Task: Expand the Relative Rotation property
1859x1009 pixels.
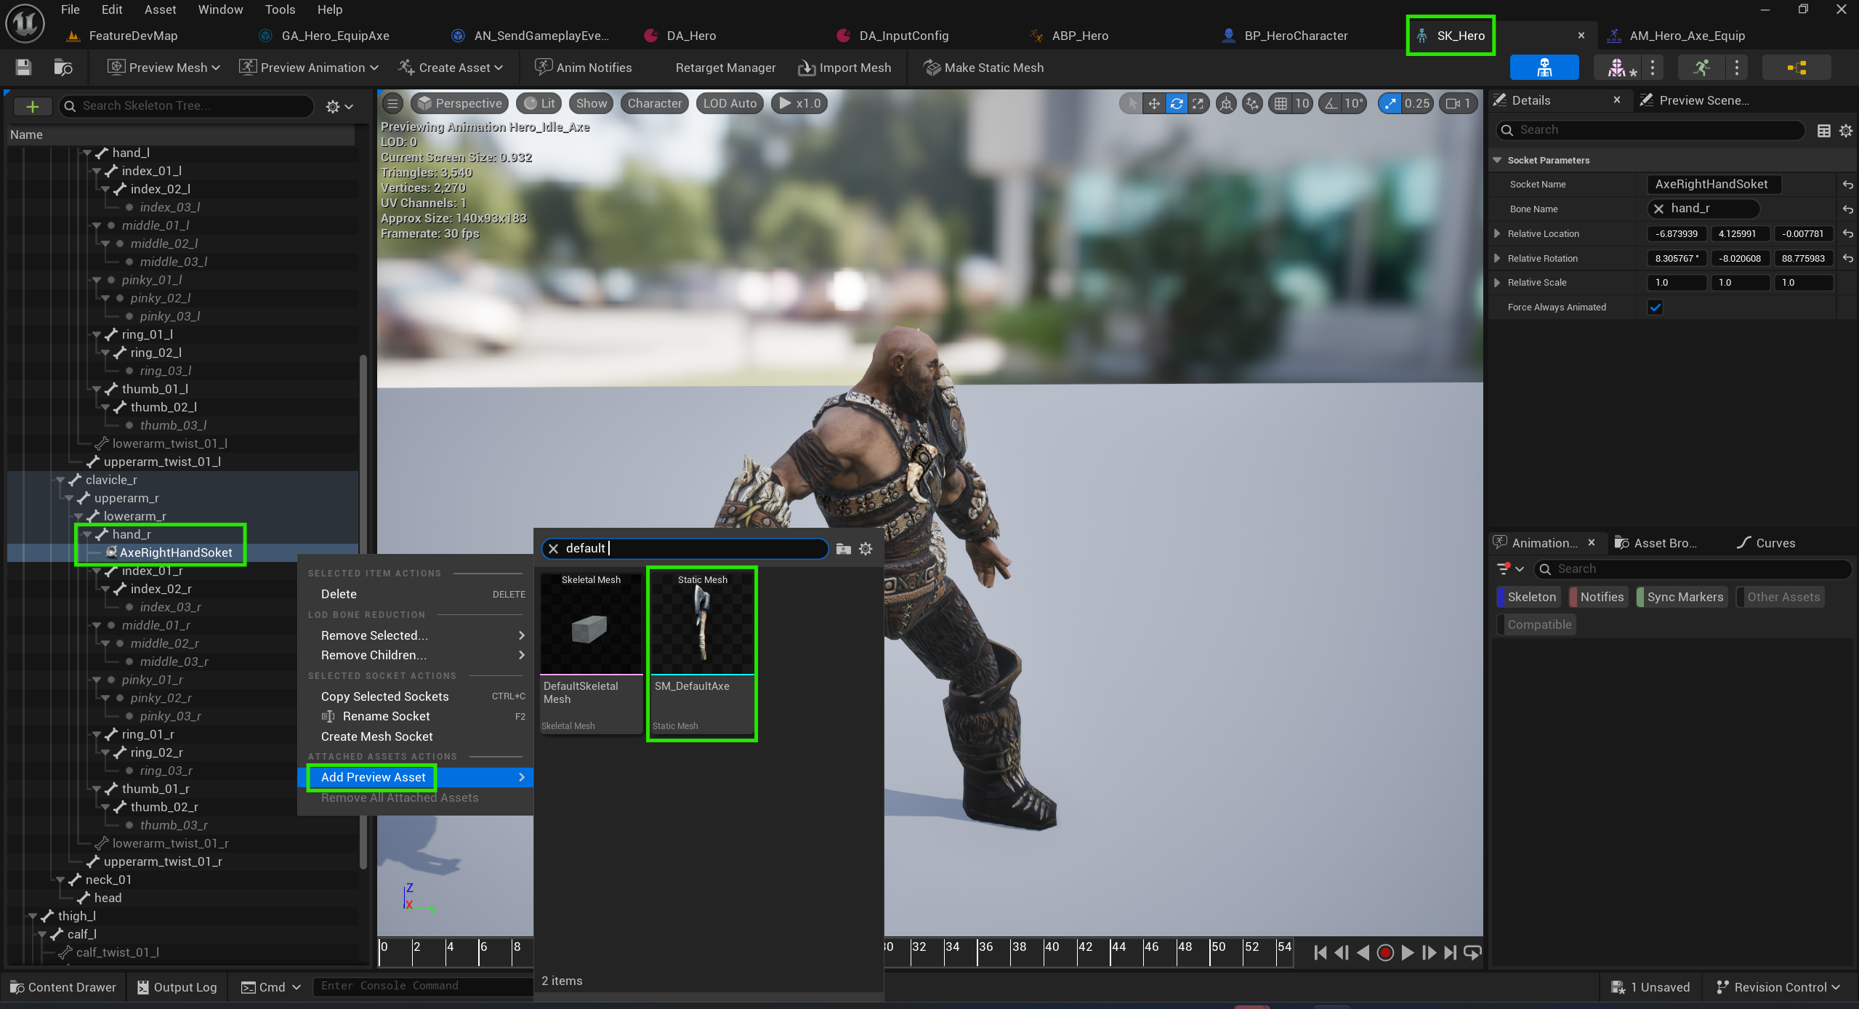Action: click(x=1496, y=259)
